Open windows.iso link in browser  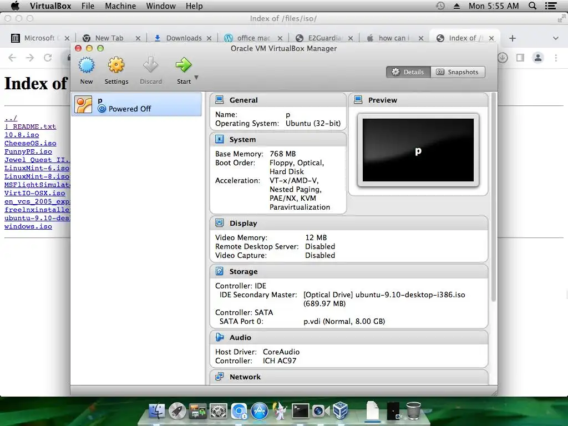point(28,226)
